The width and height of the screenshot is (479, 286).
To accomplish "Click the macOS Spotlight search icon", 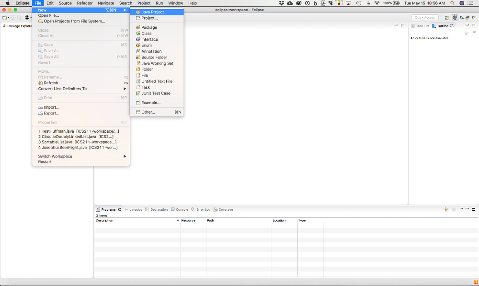I will click(x=453, y=3).
